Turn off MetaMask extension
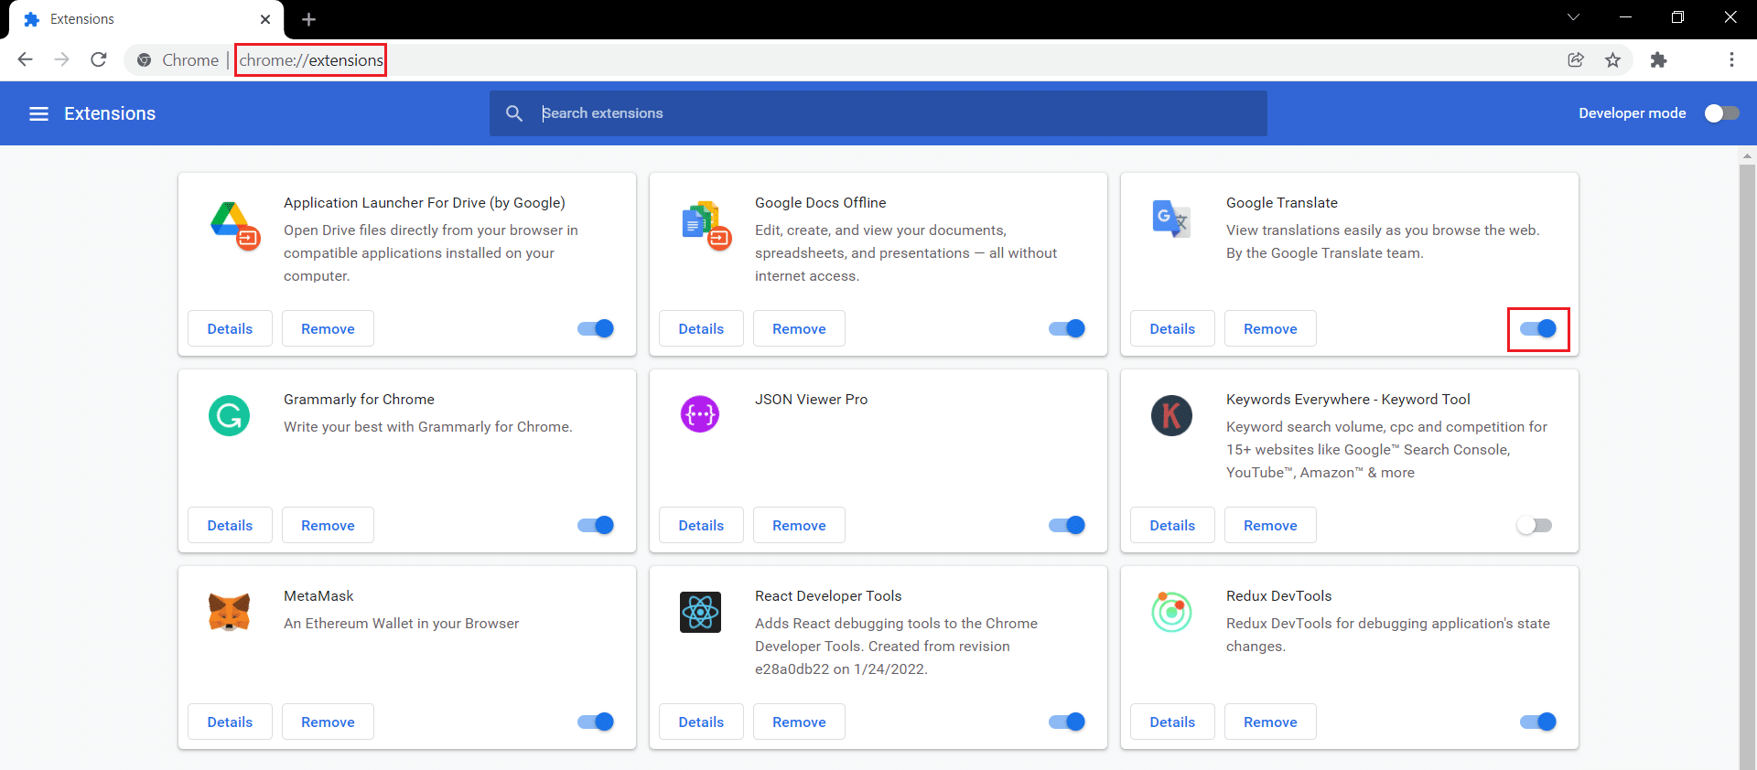The width and height of the screenshot is (1757, 770). [596, 722]
